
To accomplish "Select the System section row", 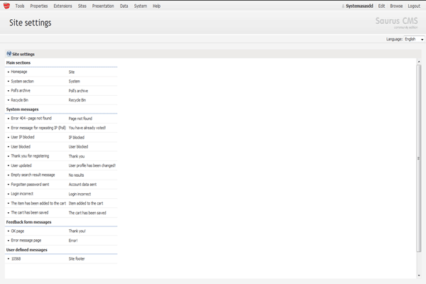I will click(x=61, y=81).
